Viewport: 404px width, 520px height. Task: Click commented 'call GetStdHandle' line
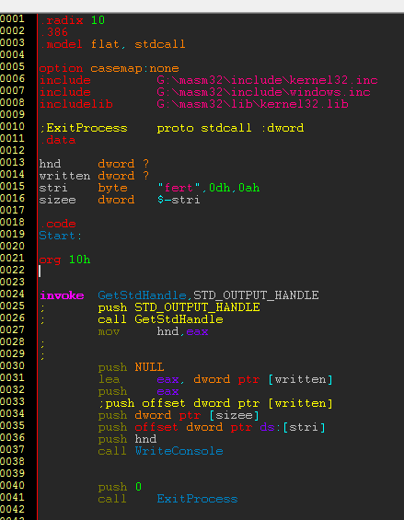pyautogui.click(x=160, y=319)
